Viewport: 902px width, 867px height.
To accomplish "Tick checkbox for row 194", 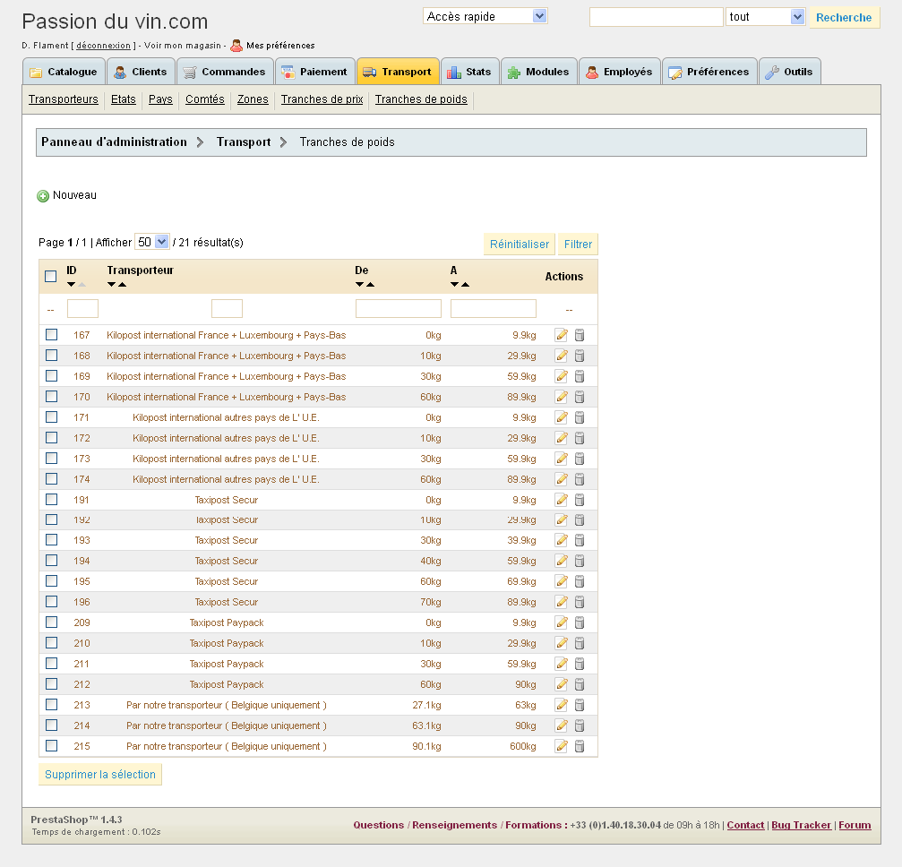I will click(x=52, y=560).
